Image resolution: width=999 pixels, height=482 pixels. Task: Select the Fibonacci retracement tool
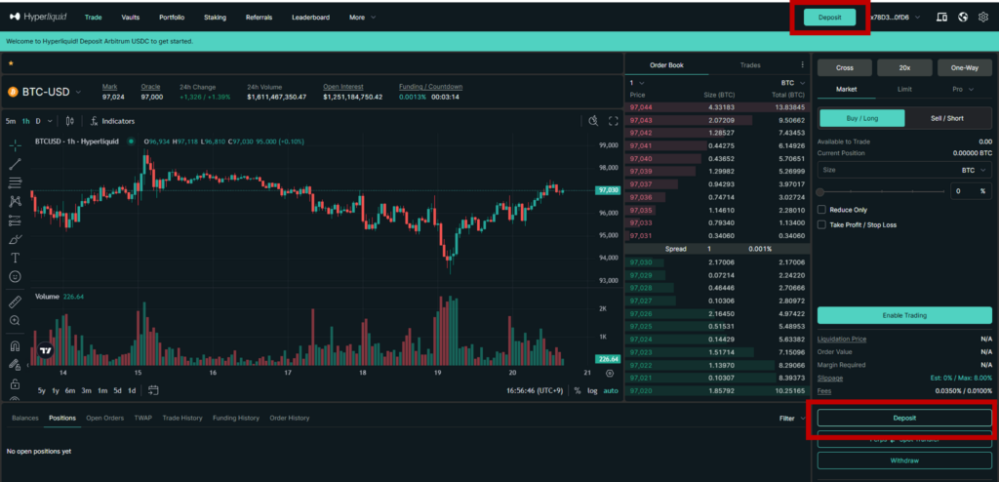coord(16,183)
